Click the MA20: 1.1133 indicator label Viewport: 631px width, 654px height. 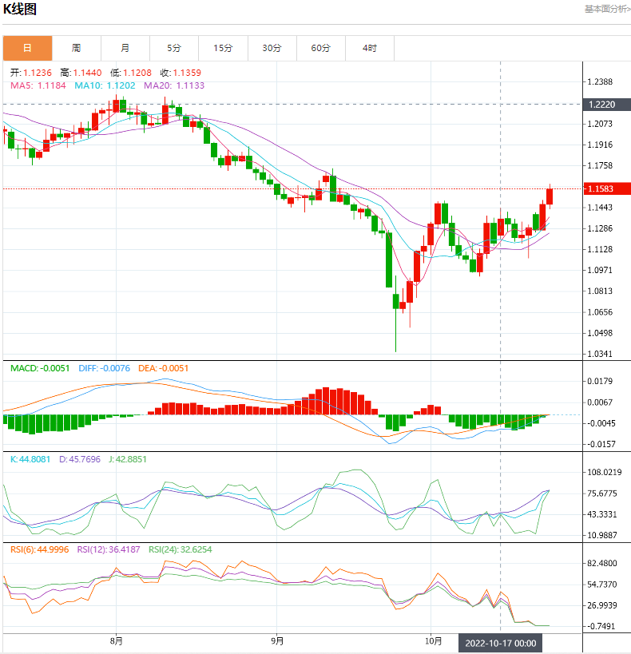click(x=174, y=85)
